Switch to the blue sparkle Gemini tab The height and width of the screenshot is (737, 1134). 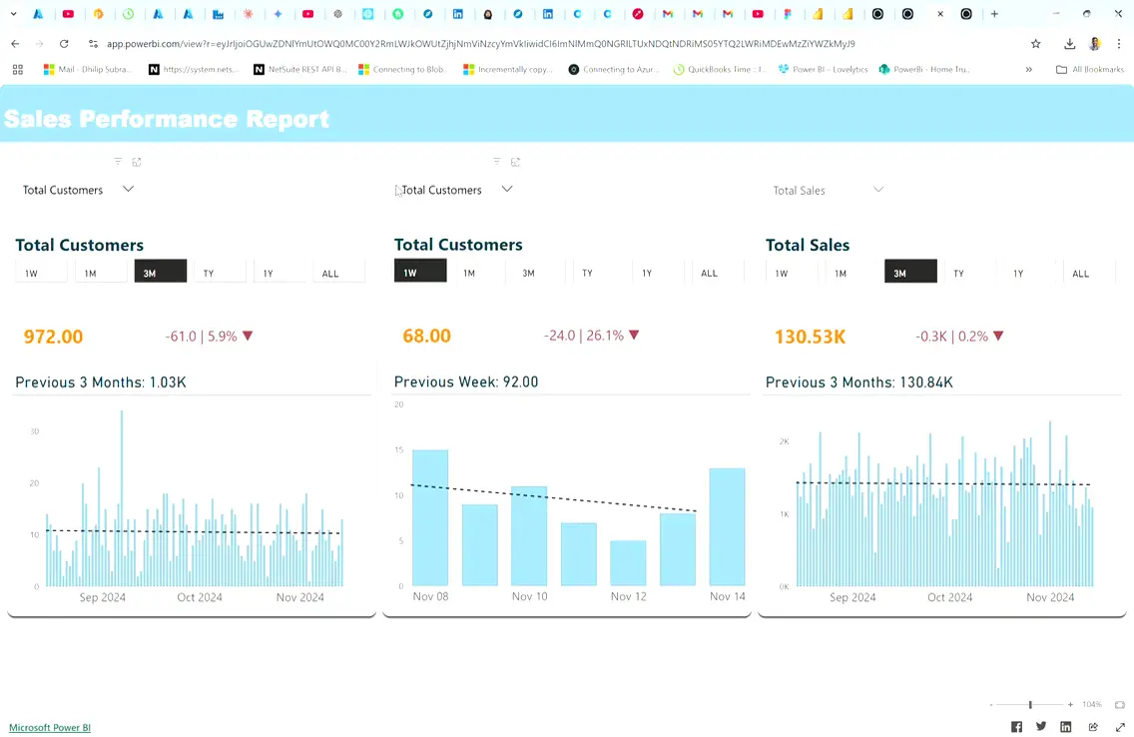coord(278,14)
